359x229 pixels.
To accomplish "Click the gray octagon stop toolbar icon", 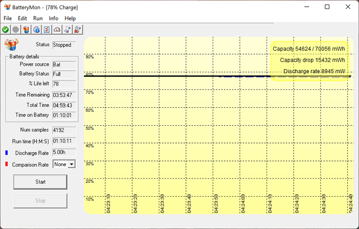I will pyautogui.click(x=16, y=30).
